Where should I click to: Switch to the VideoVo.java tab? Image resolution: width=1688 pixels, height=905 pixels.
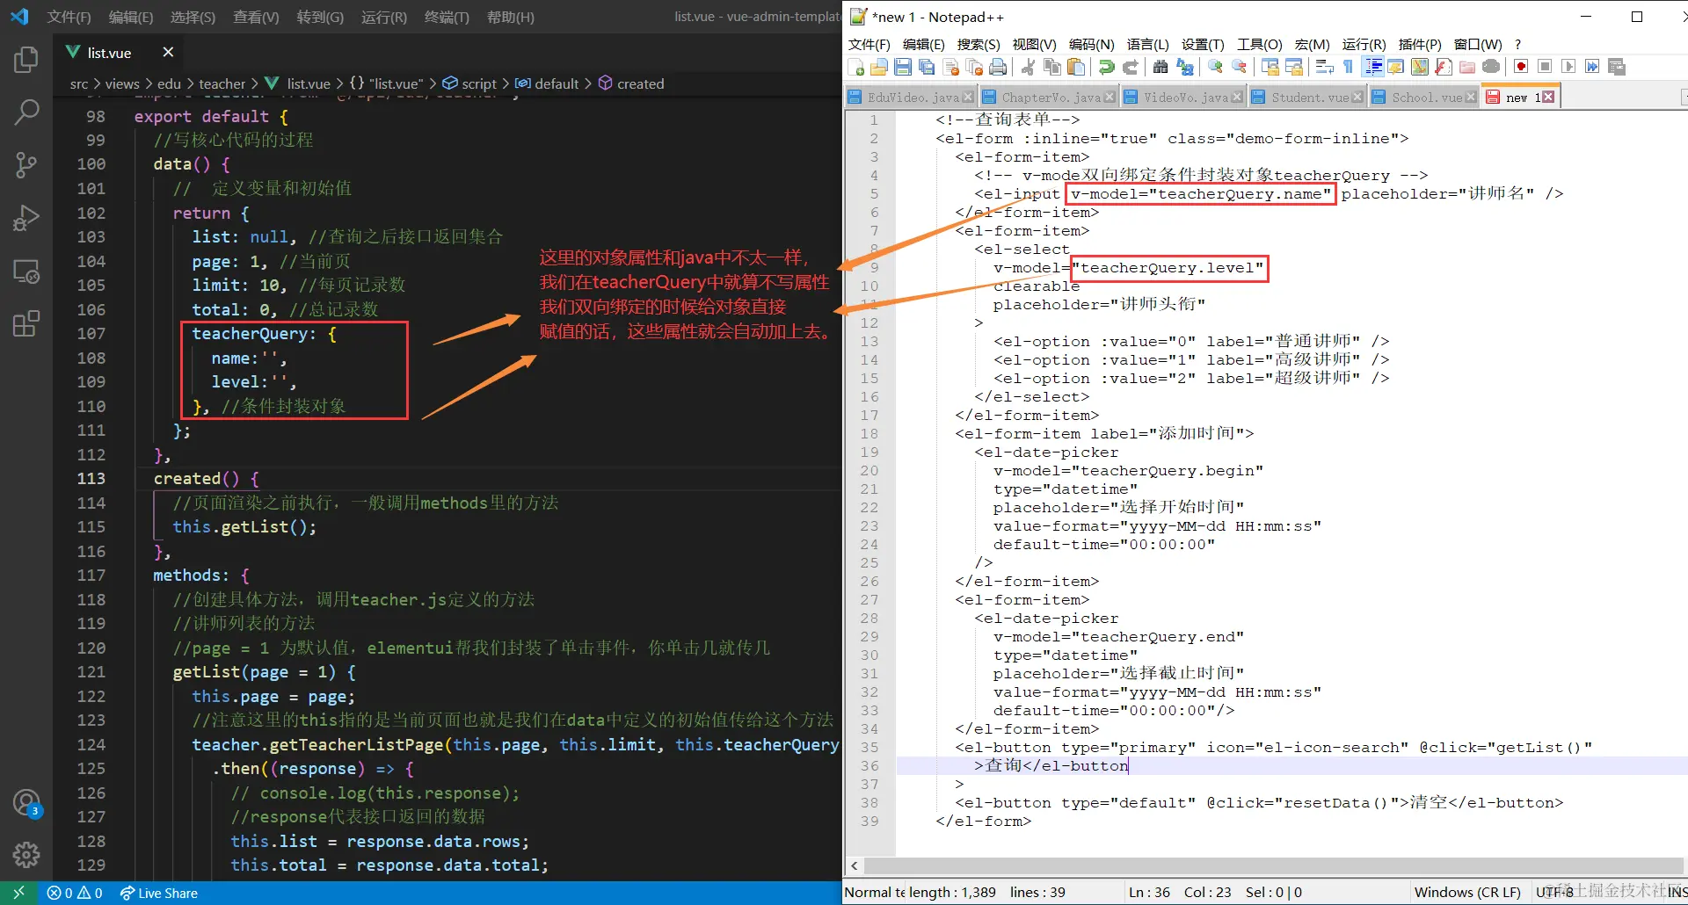pyautogui.click(x=1183, y=97)
